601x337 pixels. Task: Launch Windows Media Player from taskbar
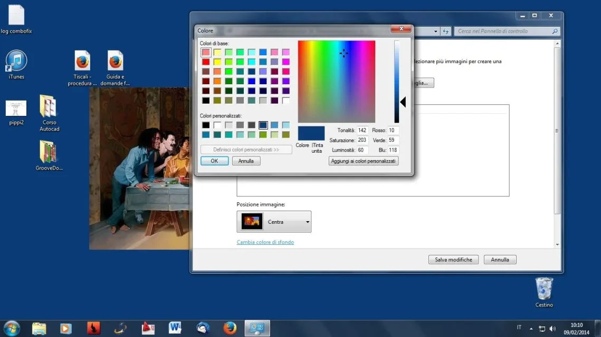(x=65, y=328)
